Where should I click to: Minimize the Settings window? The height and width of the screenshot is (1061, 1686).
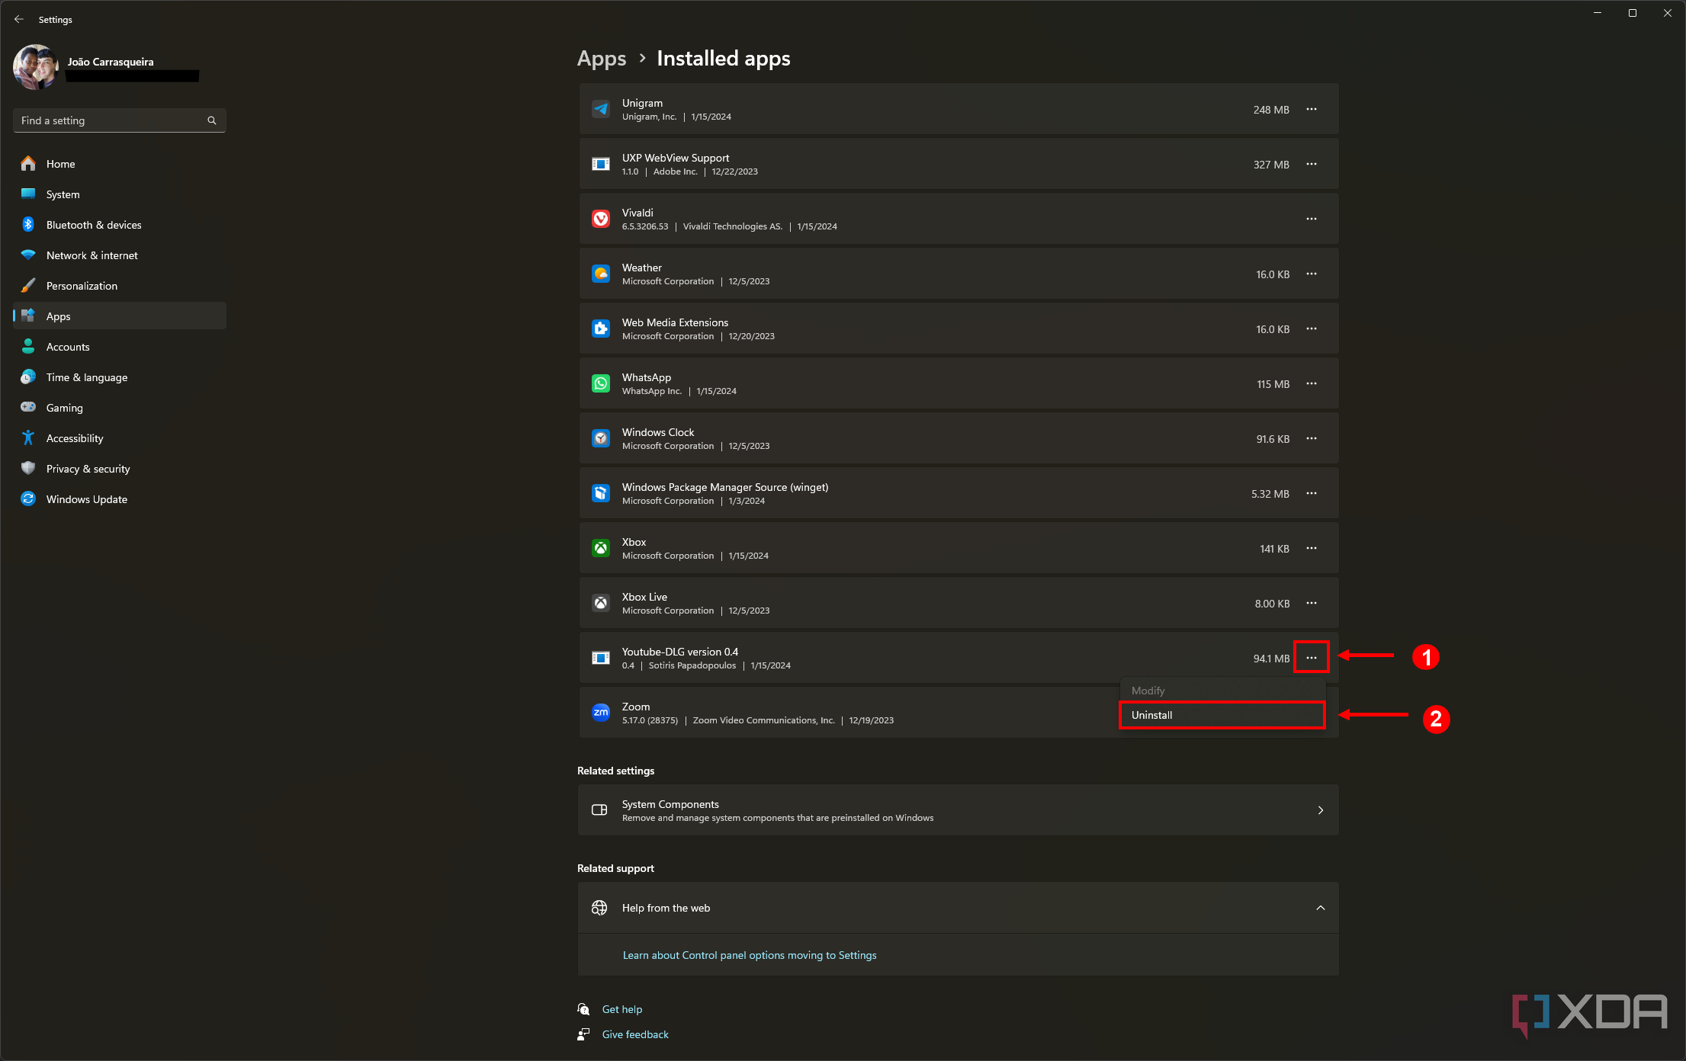(x=1598, y=13)
